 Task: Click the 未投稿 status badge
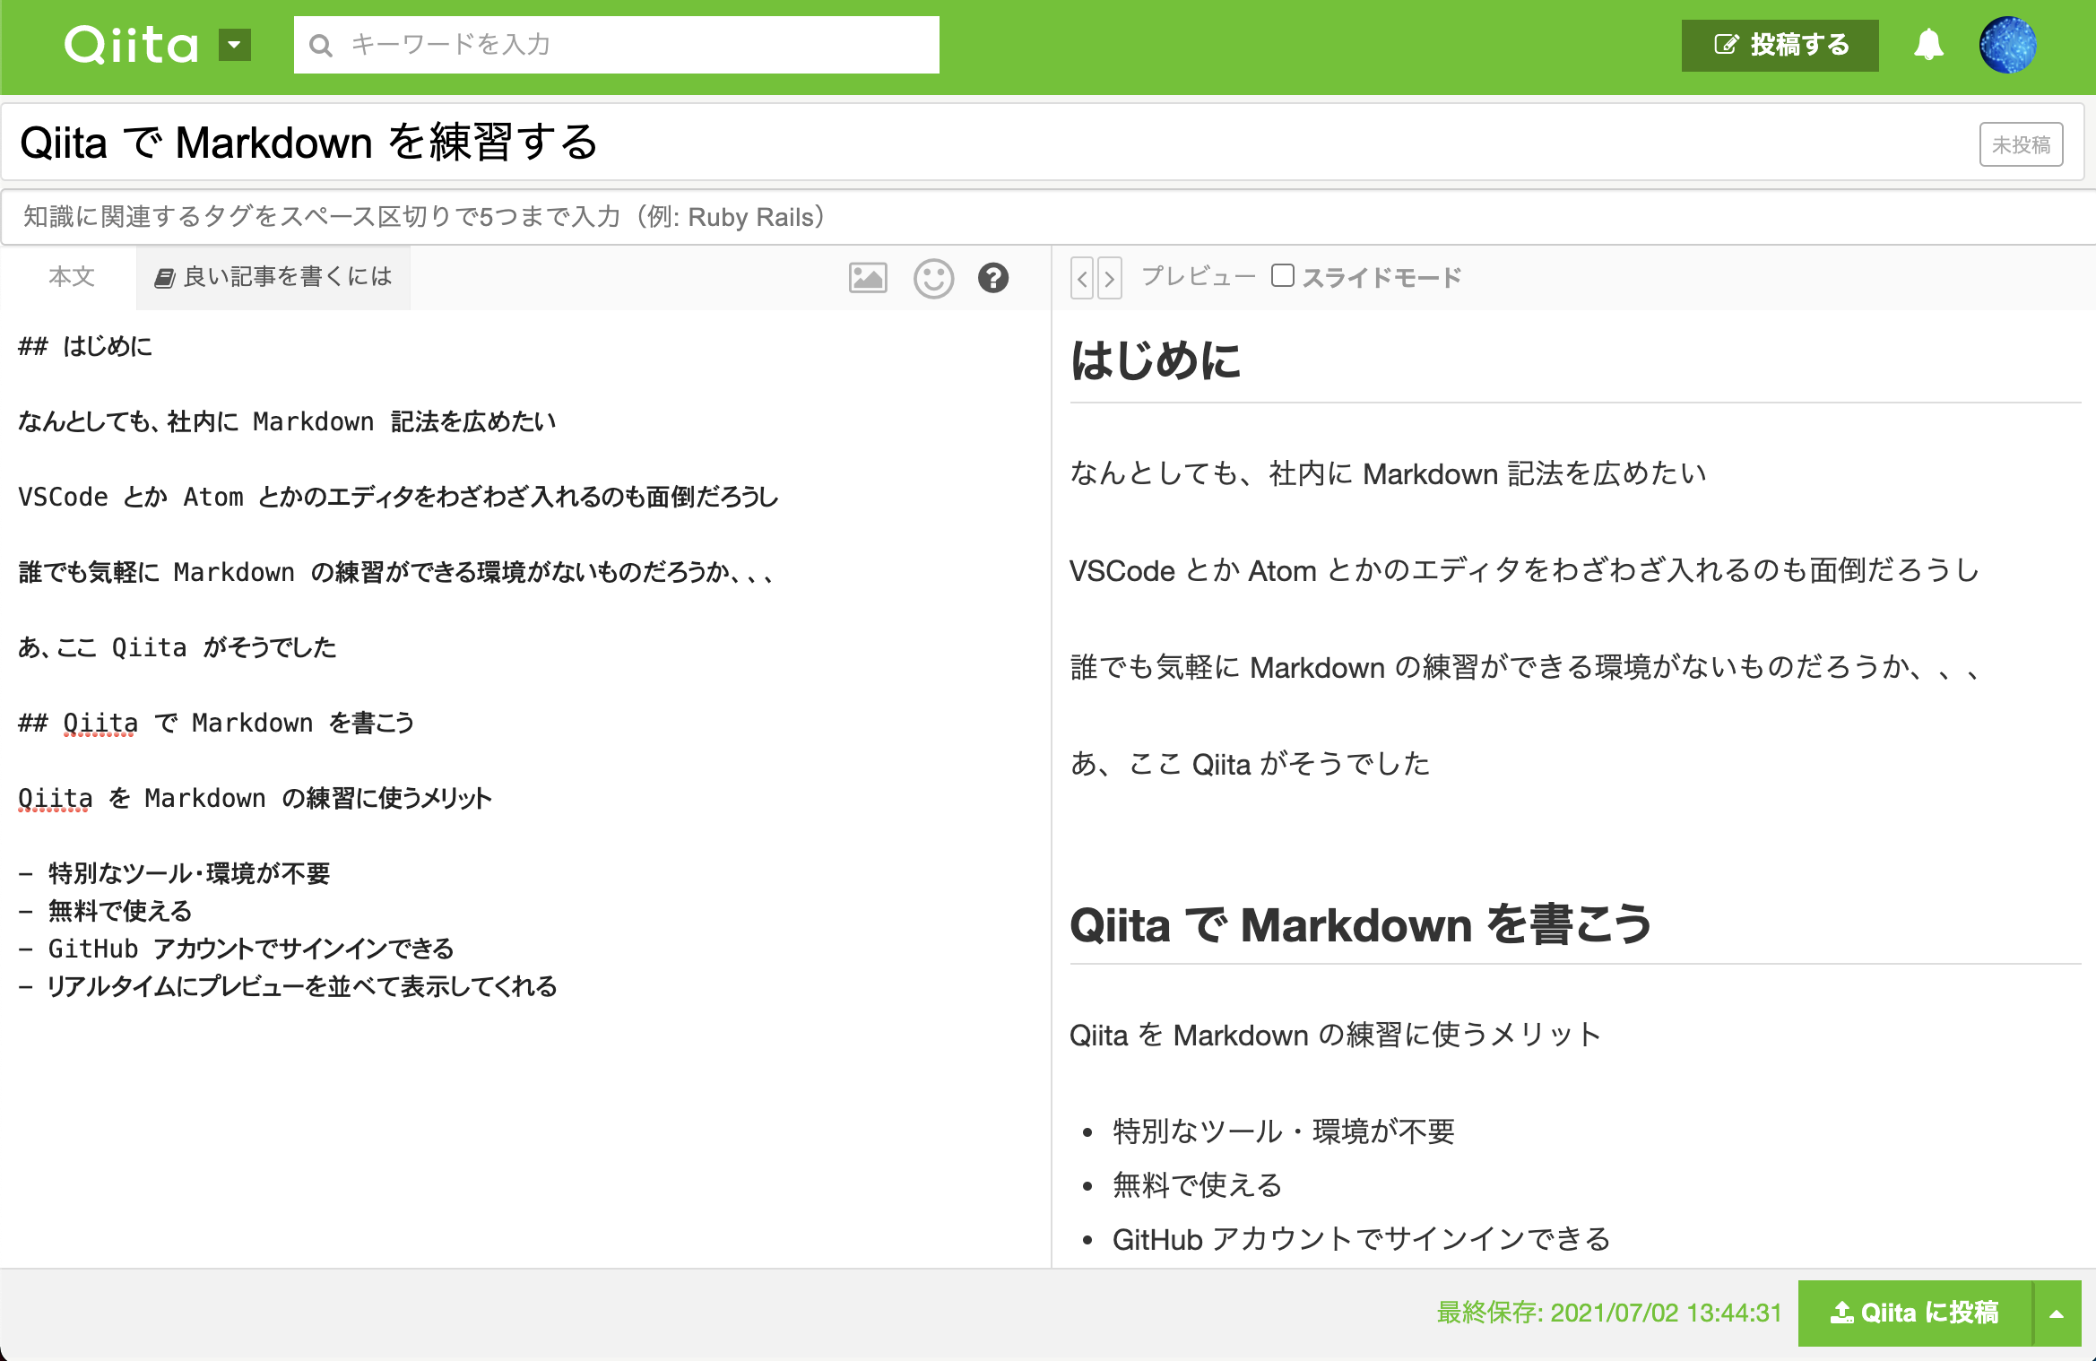pos(2021,143)
